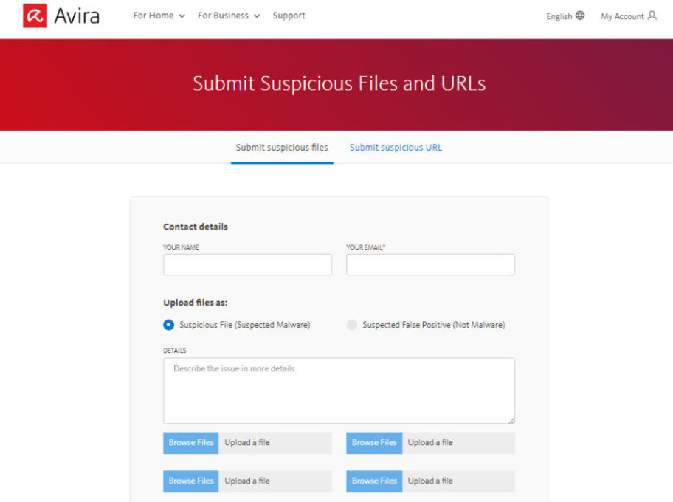Screen dimensions: 673x502
Task: Click the top-left Upload a file box
Action: tap(275, 443)
